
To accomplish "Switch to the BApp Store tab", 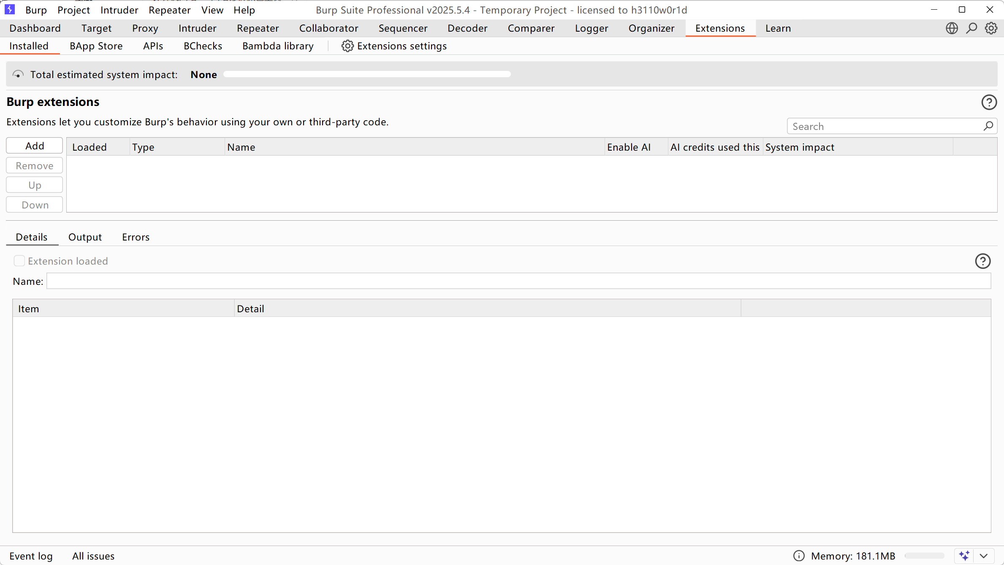I will tap(96, 46).
